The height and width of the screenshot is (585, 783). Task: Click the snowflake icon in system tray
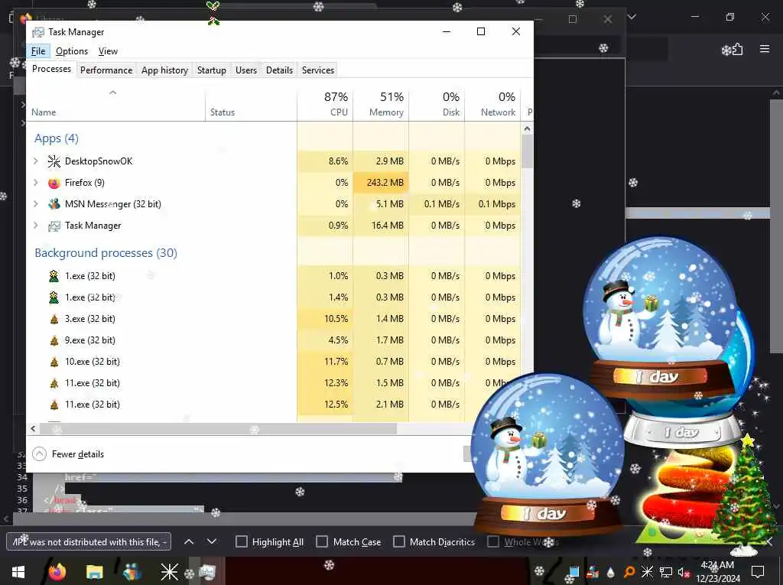647,571
